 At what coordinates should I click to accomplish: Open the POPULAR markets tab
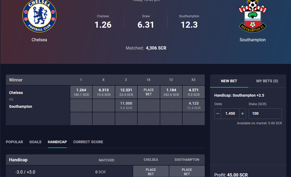(x=15, y=142)
